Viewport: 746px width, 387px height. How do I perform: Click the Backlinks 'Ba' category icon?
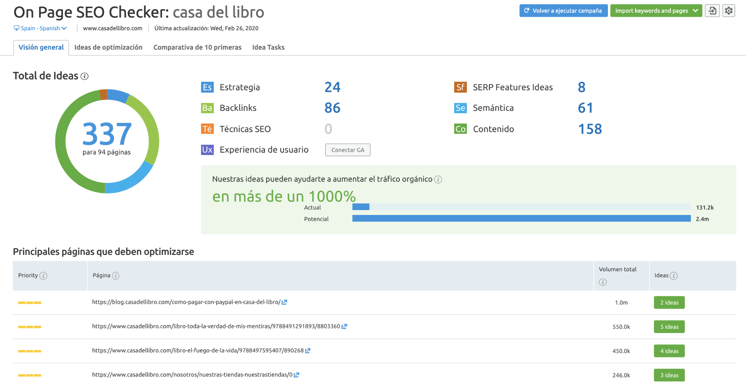pyautogui.click(x=207, y=108)
